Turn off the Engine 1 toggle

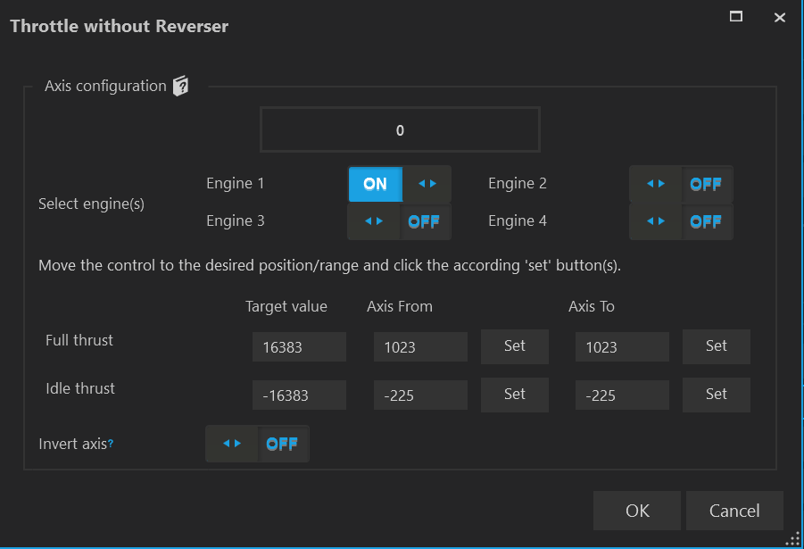click(x=399, y=184)
